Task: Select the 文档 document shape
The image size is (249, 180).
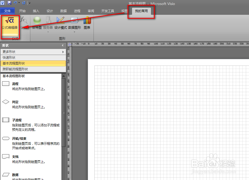Action: [x=6, y=156]
